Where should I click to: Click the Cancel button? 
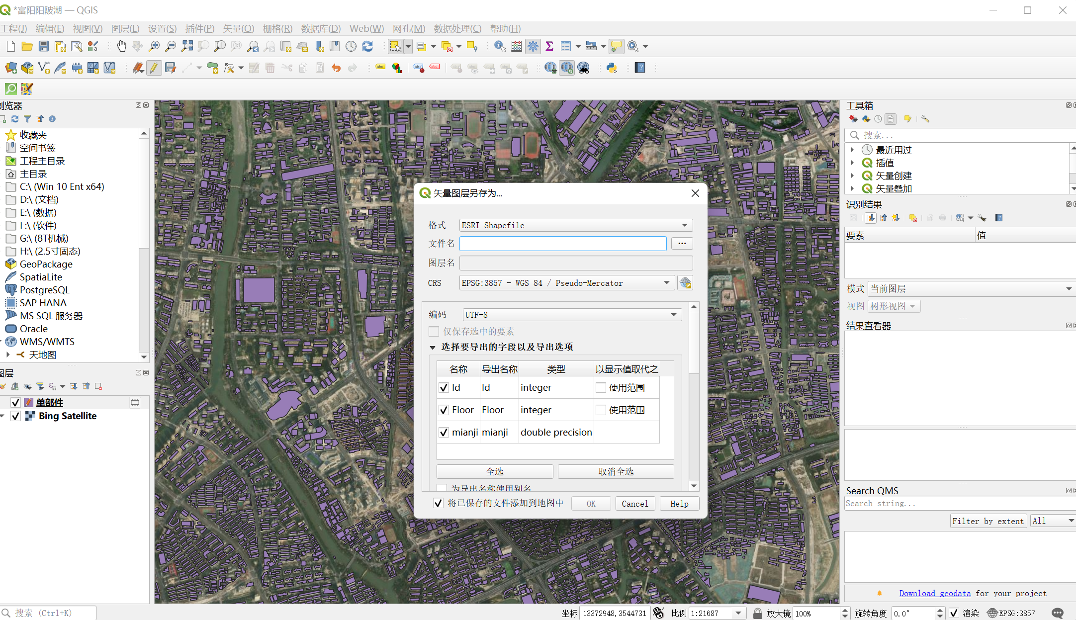(635, 504)
